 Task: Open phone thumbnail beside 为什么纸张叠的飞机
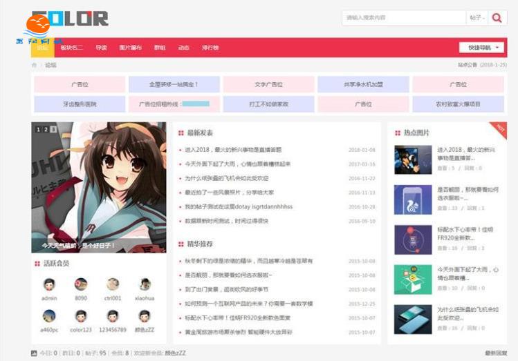pyautogui.click(x=413, y=320)
